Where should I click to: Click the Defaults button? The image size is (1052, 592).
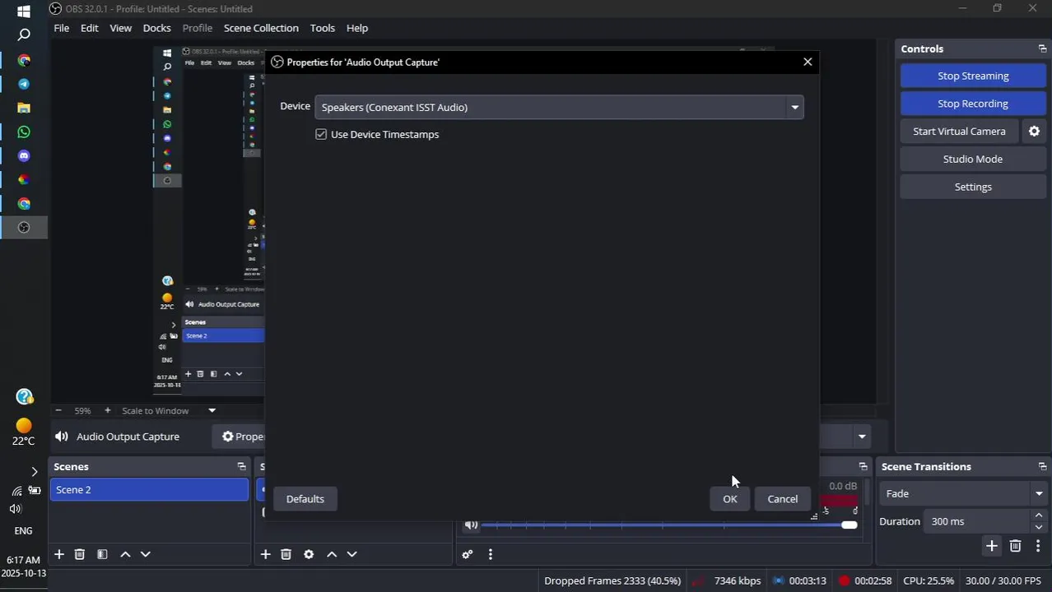(305, 499)
